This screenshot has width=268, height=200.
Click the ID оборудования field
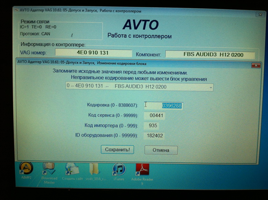click(155, 136)
